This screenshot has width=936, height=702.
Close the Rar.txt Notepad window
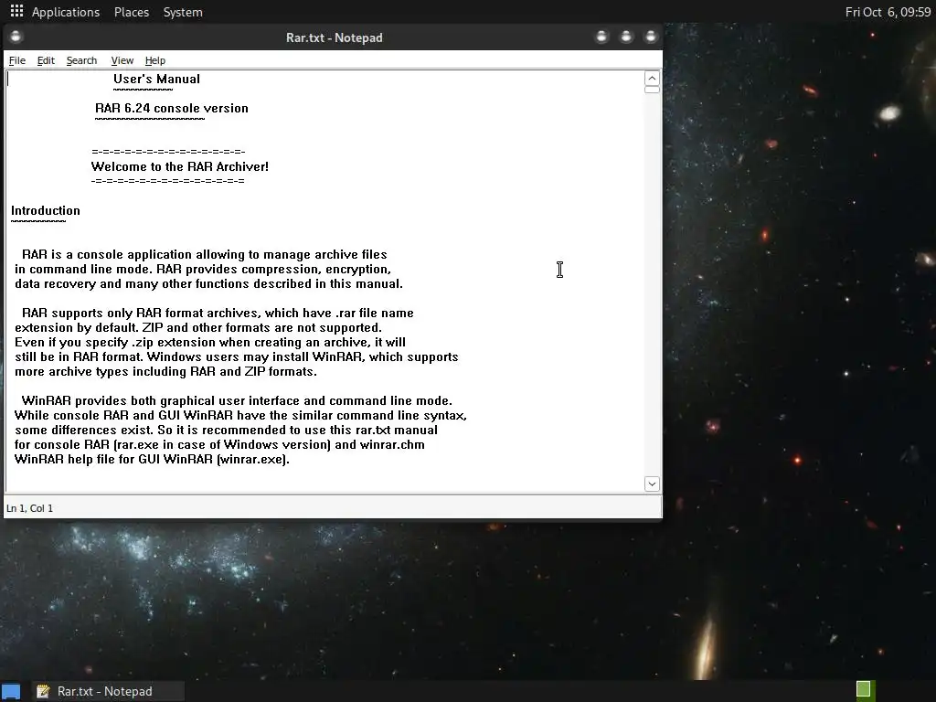coord(651,37)
